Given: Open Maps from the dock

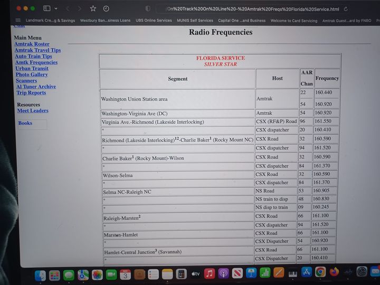Looking at the screenshot, I should (83, 275).
